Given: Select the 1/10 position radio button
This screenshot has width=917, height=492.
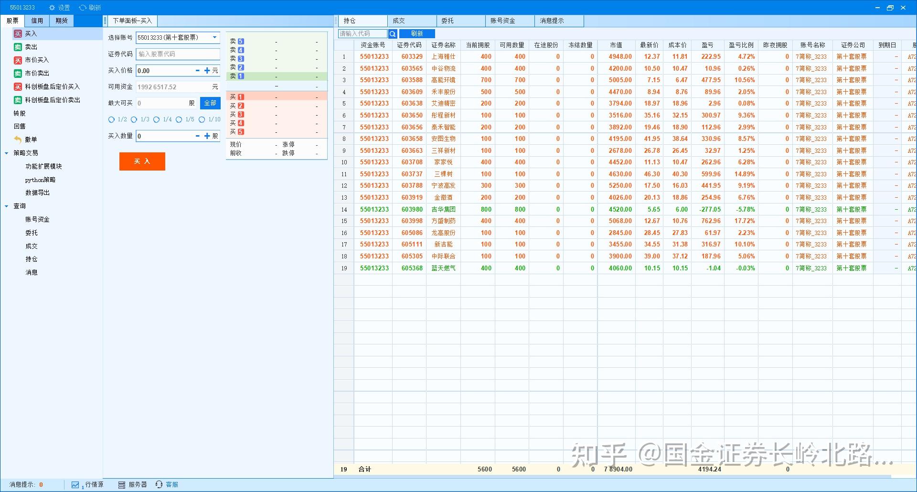Looking at the screenshot, I should pos(203,120).
